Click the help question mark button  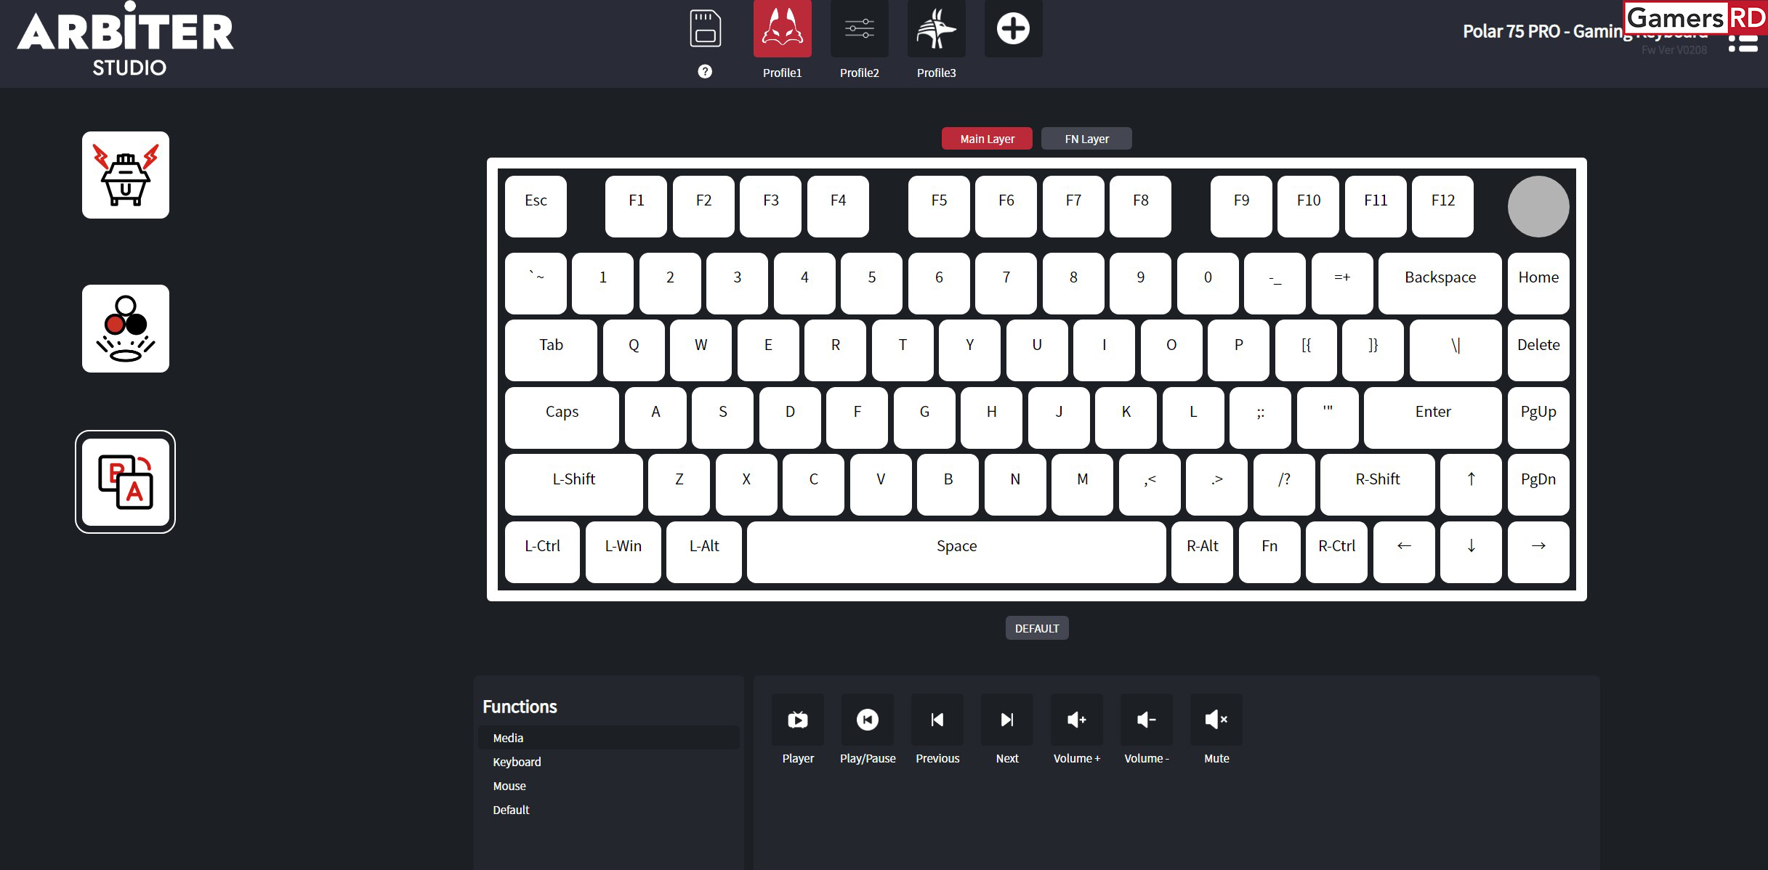[705, 71]
